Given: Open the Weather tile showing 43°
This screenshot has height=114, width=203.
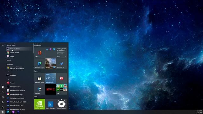Looking at the screenshot, I should 50,78.
